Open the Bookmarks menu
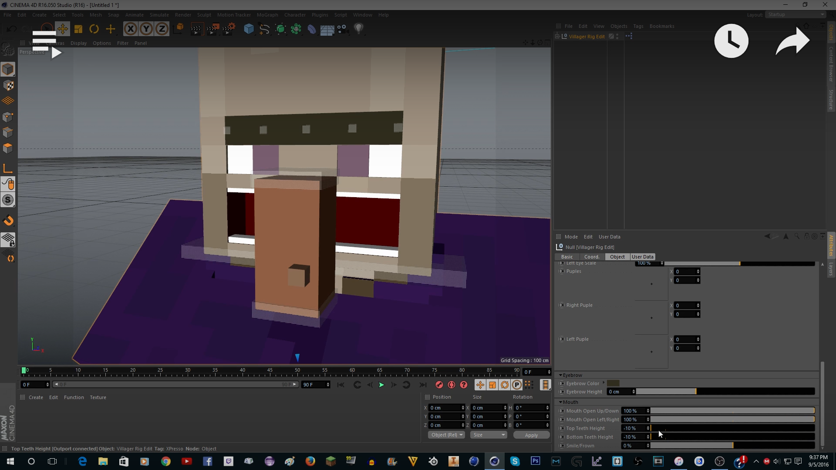The height and width of the screenshot is (470, 836). [x=662, y=26]
